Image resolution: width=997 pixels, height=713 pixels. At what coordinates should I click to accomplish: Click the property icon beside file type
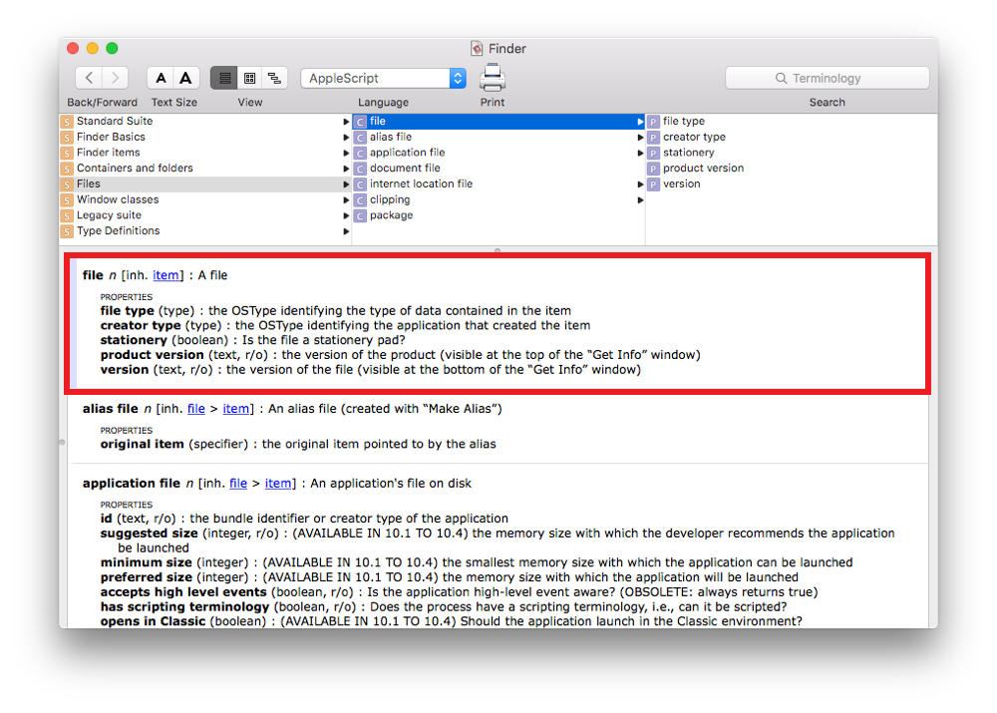[x=654, y=122]
